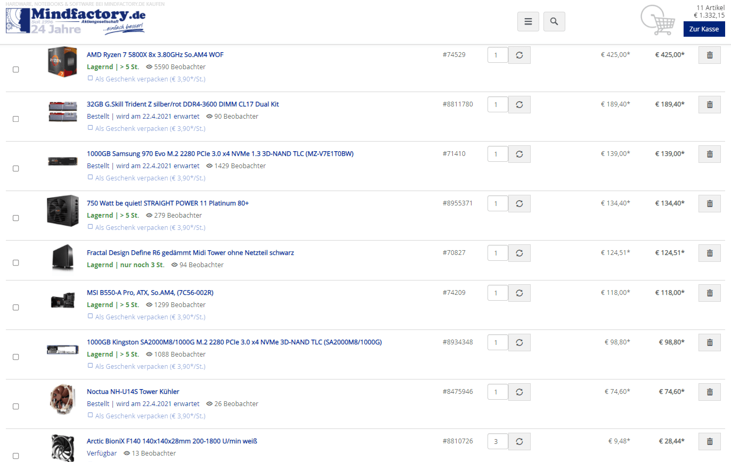
Task: Delete Kingston SA2000M8 SSD from cart
Action: [x=709, y=342]
